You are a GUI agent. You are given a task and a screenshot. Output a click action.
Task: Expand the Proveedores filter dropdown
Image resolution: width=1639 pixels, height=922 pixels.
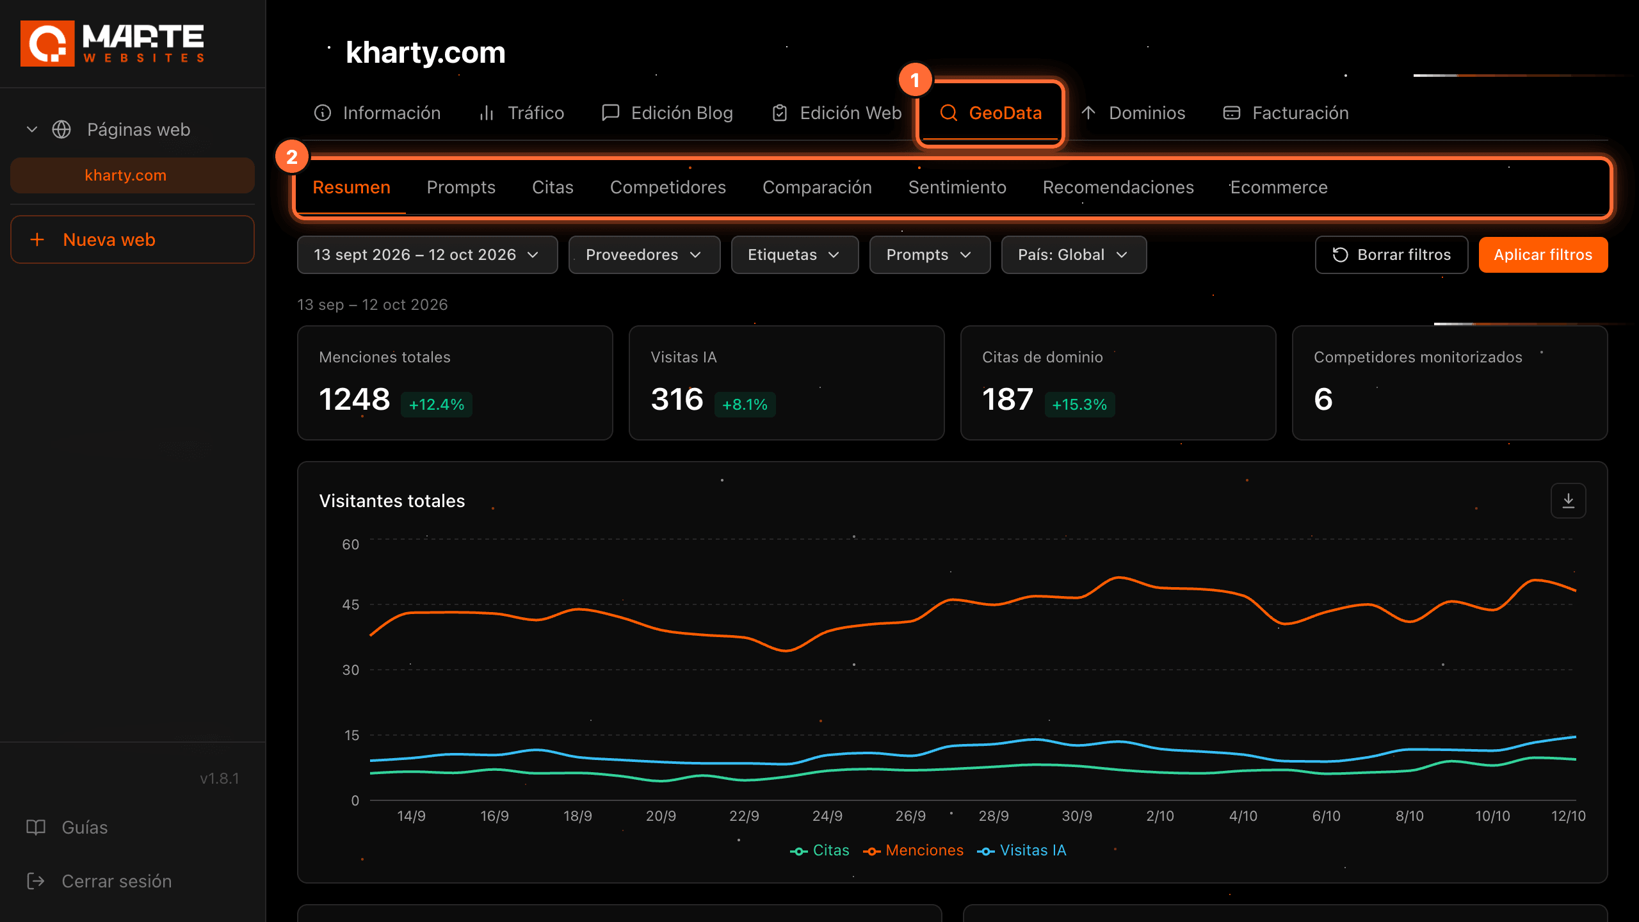tap(644, 255)
